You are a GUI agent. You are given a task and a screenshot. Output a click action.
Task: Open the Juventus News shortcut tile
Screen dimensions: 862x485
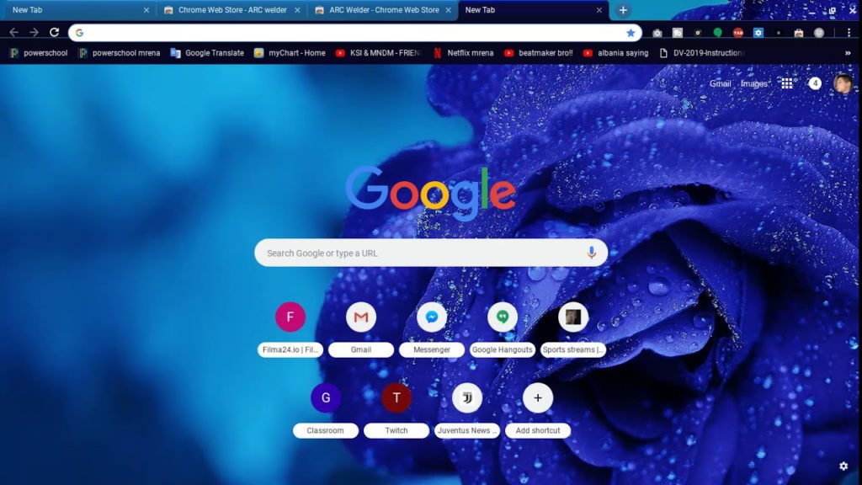(467, 410)
